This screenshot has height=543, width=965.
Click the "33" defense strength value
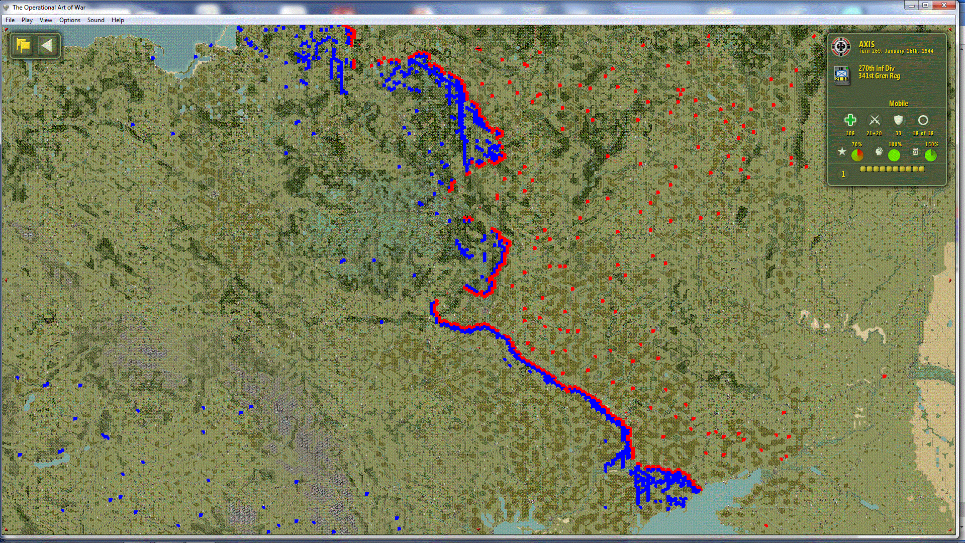[898, 133]
